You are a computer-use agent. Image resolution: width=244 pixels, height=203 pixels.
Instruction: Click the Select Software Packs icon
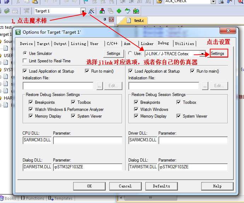point(128,11)
